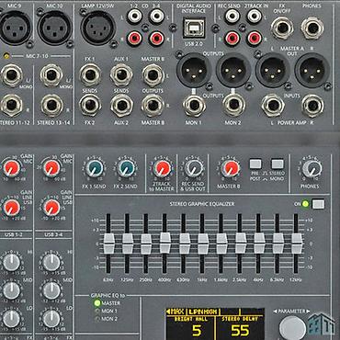This screenshot has height=340, width=340.
Task: Click the FX 1 send jack
Action: click(90, 74)
